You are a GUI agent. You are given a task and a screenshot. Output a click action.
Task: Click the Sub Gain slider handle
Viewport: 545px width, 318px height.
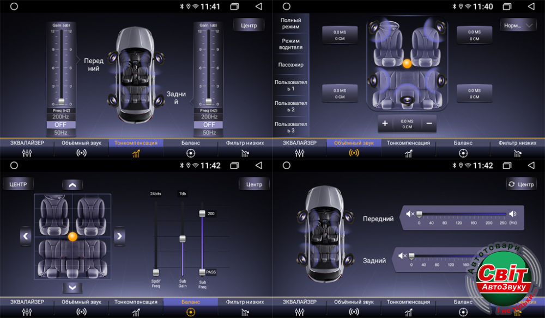pos(183,239)
